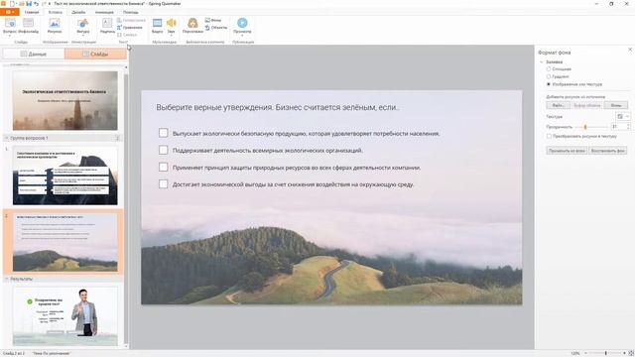Switch to the Дизайн ribbon tab

click(x=78, y=12)
